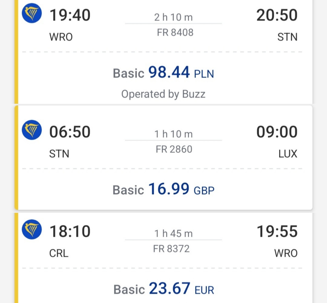Choose the Basic 16.99 GBP fare

click(x=163, y=189)
